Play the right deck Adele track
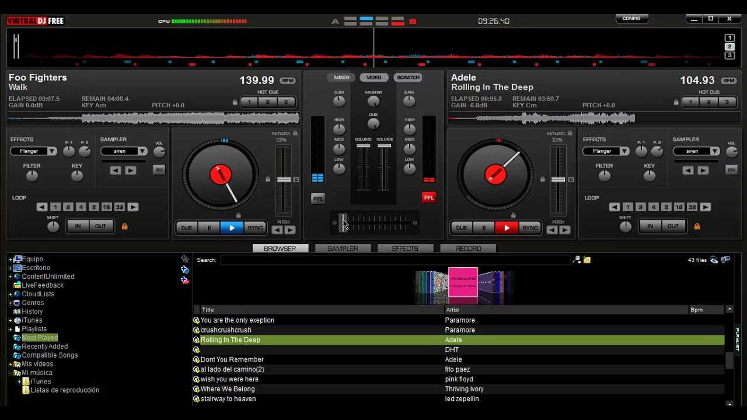 (x=507, y=228)
